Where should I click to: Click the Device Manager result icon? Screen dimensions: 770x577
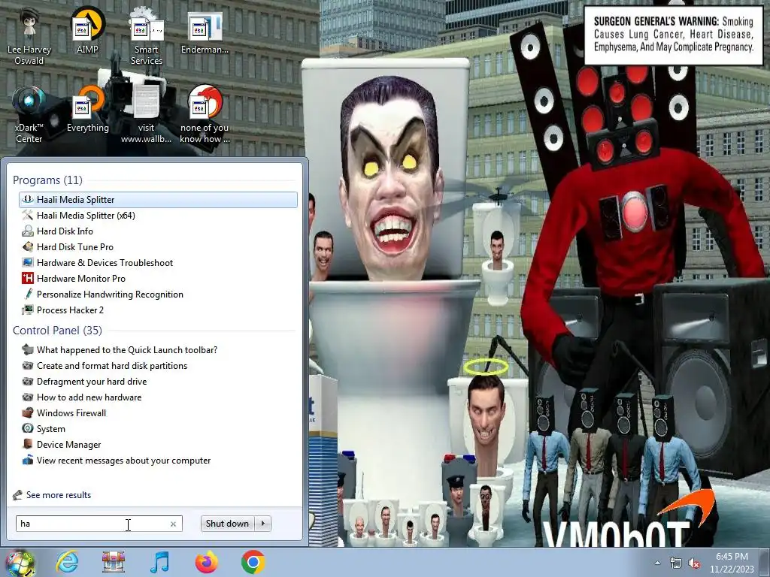(x=28, y=444)
